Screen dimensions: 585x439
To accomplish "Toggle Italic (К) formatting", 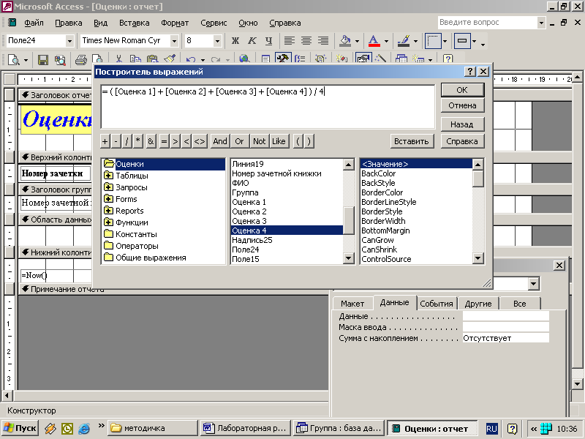I will 252,41.
